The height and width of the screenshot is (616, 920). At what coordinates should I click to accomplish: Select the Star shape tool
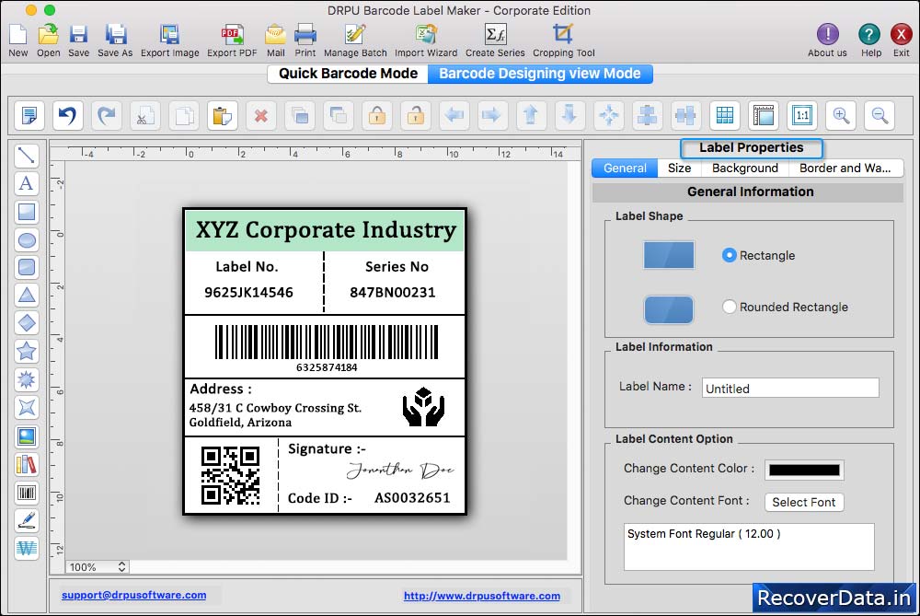(x=27, y=351)
